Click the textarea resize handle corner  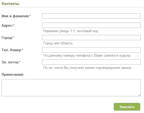pos(139,95)
